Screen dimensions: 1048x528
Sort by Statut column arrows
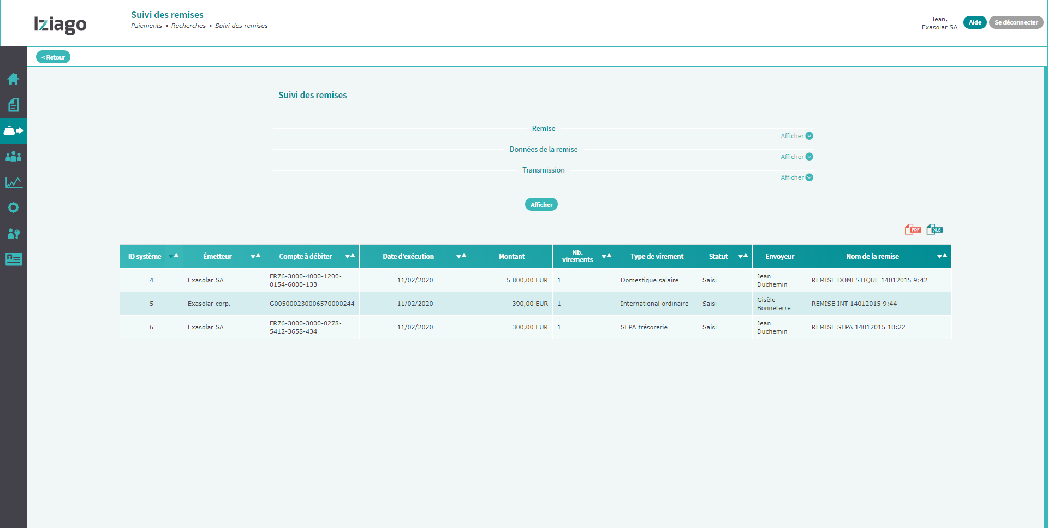pyautogui.click(x=743, y=256)
